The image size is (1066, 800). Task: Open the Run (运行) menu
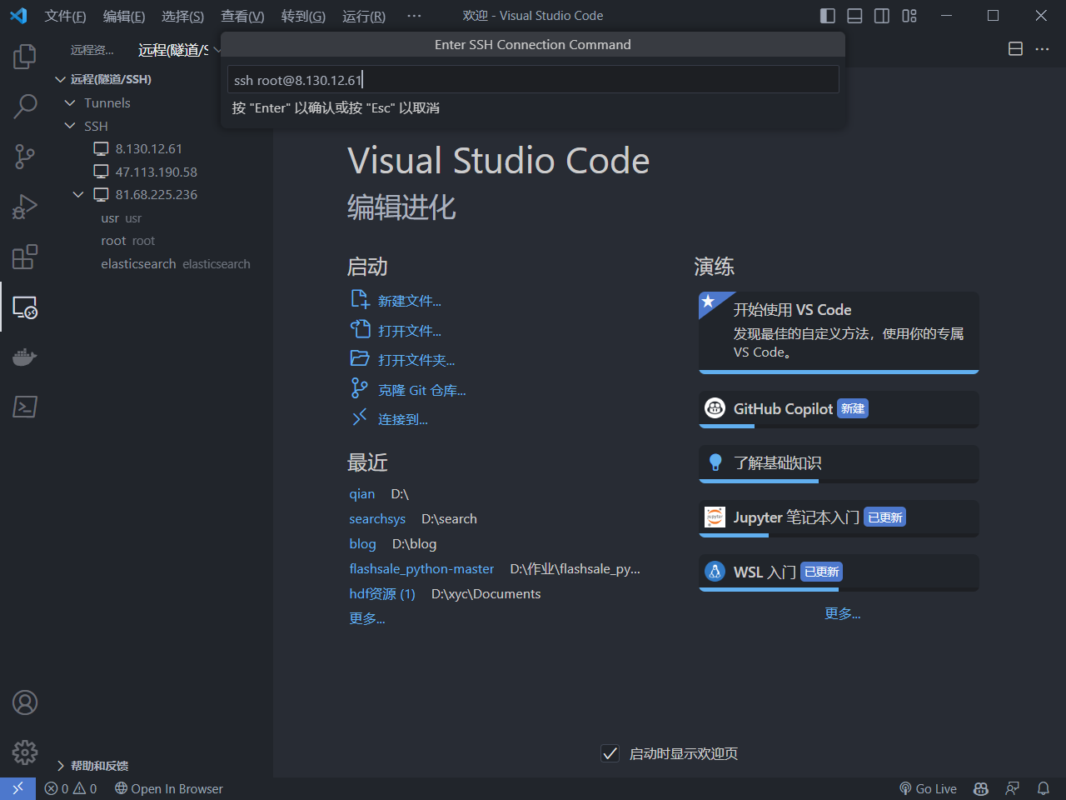click(x=363, y=16)
